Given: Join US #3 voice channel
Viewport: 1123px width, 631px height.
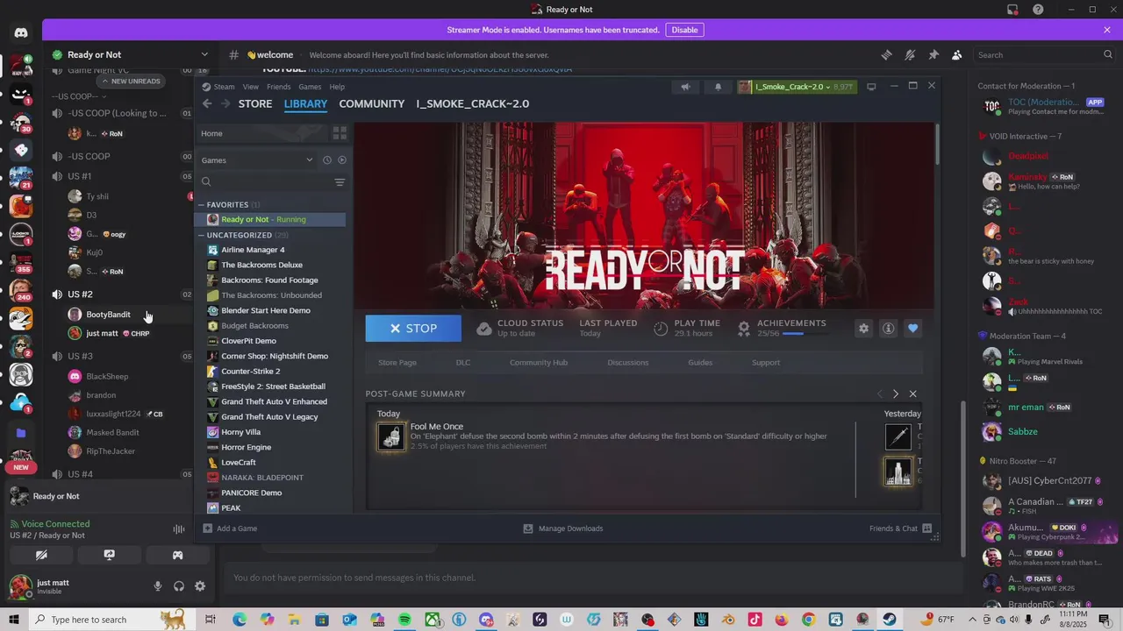Looking at the screenshot, I should [x=80, y=356].
